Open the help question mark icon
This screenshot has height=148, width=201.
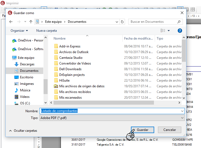coord(180,31)
